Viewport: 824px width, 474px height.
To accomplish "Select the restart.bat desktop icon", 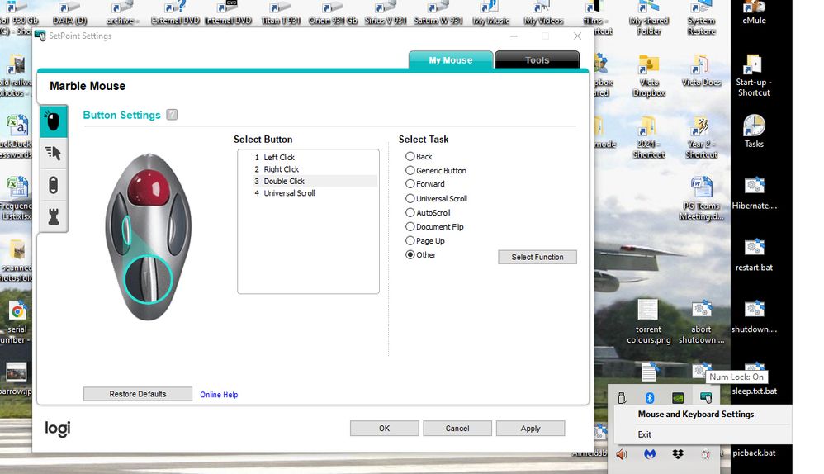I will pos(754,255).
